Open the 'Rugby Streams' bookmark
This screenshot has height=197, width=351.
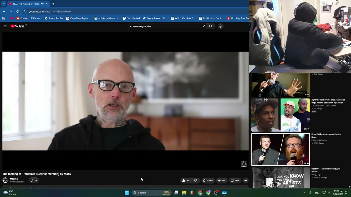155,18
